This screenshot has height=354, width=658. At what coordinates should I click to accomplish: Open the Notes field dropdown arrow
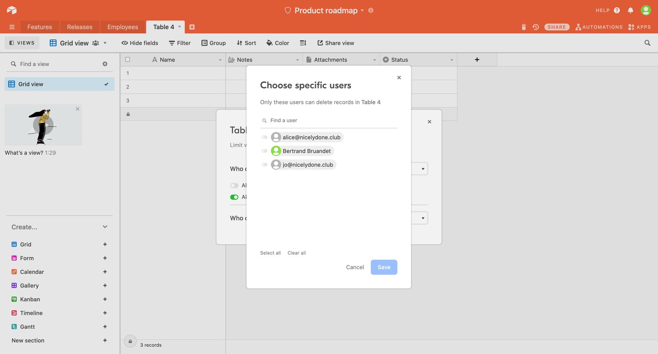point(297,60)
